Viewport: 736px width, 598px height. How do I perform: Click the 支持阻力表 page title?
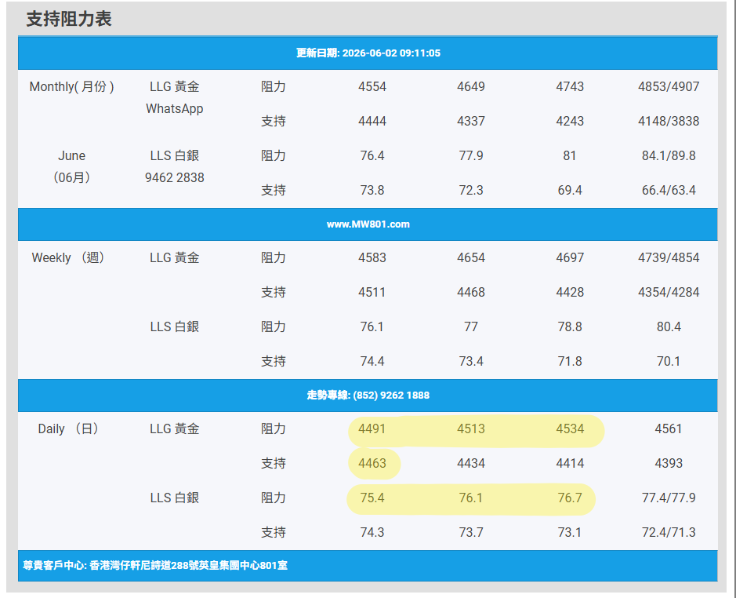68,20
